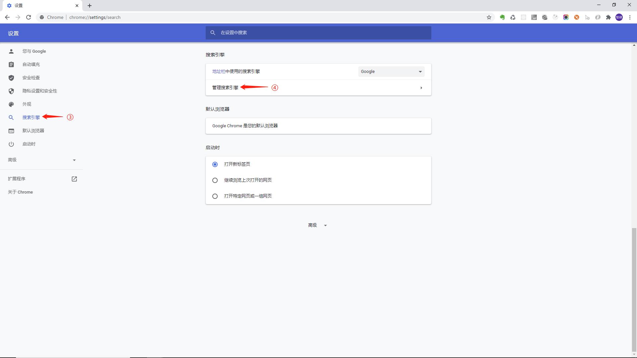Click open-in-new icon beside 扩展程序

(x=74, y=179)
